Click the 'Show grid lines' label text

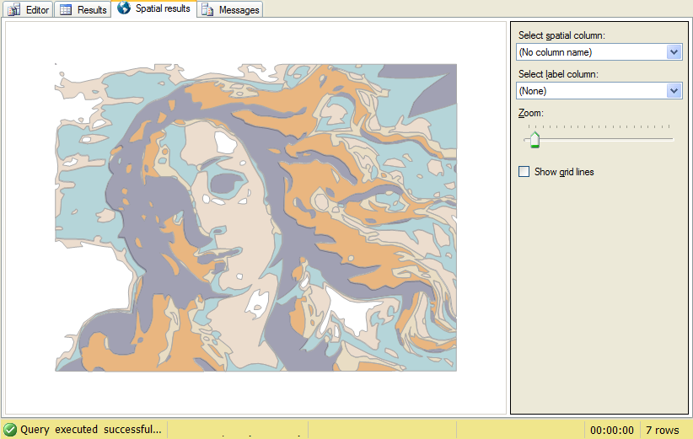pyautogui.click(x=564, y=172)
